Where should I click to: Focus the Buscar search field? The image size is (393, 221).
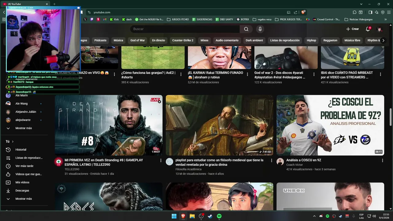pyautogui.click(x=185, y=29)
